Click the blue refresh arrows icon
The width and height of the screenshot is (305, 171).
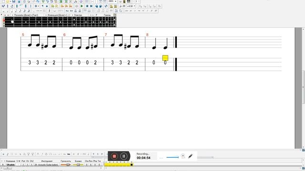[106, 6]
